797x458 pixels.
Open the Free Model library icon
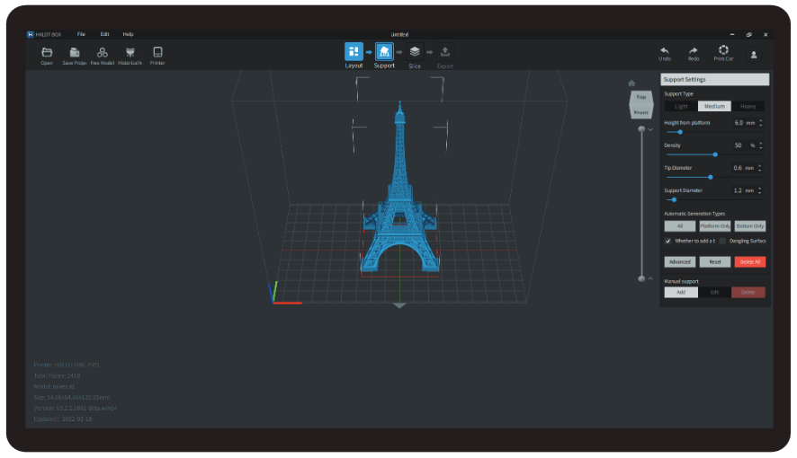pos(103,52)
